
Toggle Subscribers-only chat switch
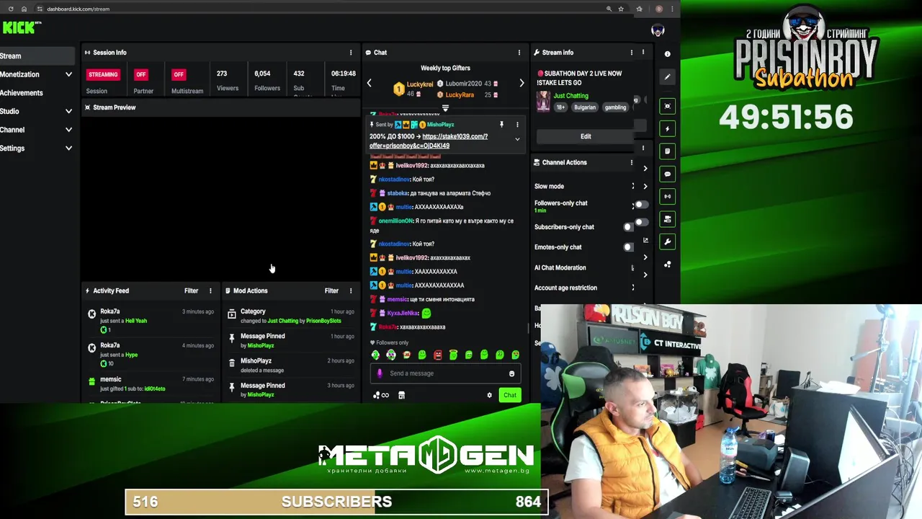click(629, 227)
